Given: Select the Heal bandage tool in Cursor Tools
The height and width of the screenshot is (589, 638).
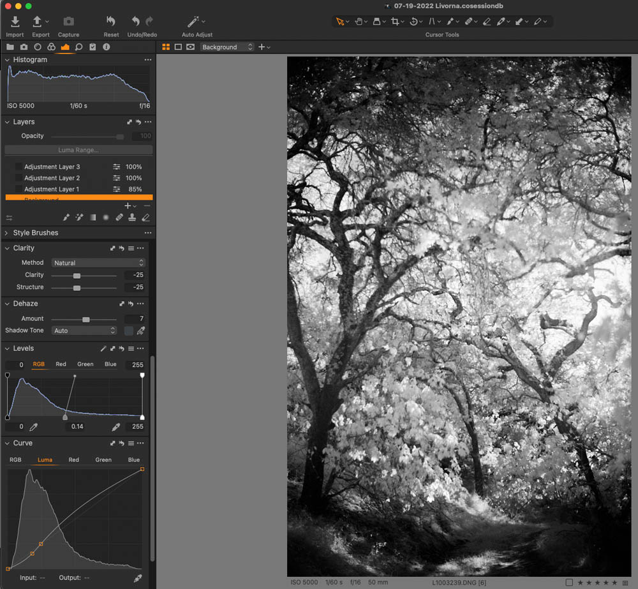Looking at the screenshot, I should click(x=468, y=22).
